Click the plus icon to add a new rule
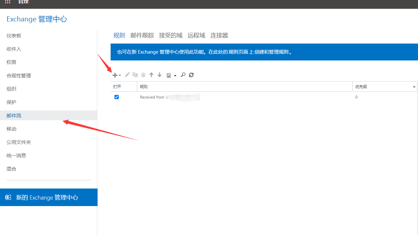Screen dimensions: 418x235 coord(115,75)
